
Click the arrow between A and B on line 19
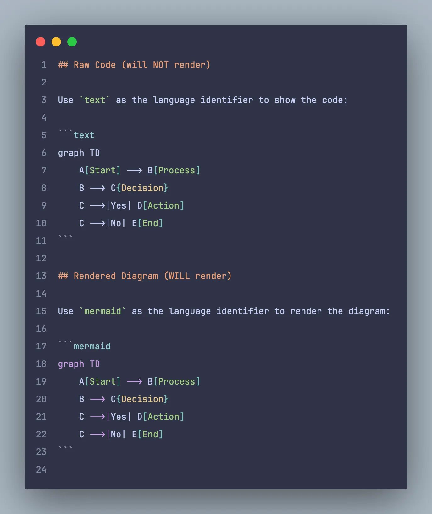(x=134, y=381)
